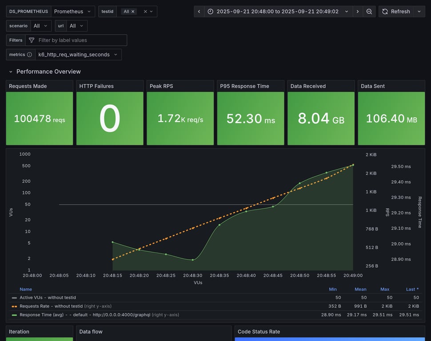Click the funnel filter icon
Image resolution: width=431 pixels, height=341 pixels.
[x=32, y=40]
